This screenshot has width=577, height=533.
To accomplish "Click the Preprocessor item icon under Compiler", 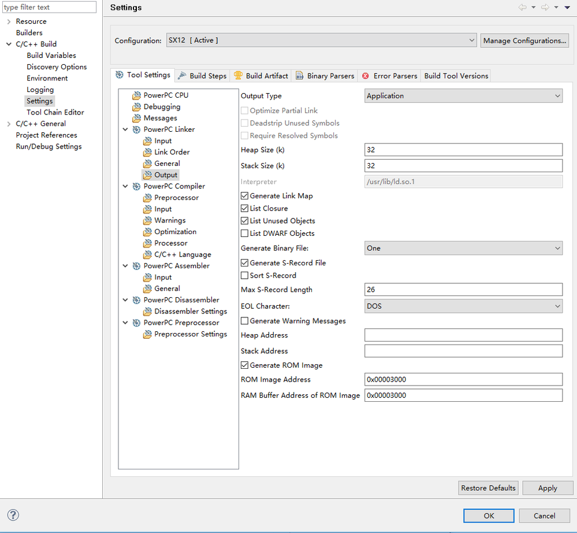I will pos(147,198).
